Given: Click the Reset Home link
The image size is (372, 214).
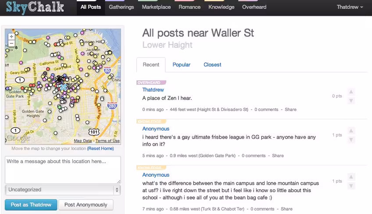Looking at the screenshot, I should (x=100, y=149).
